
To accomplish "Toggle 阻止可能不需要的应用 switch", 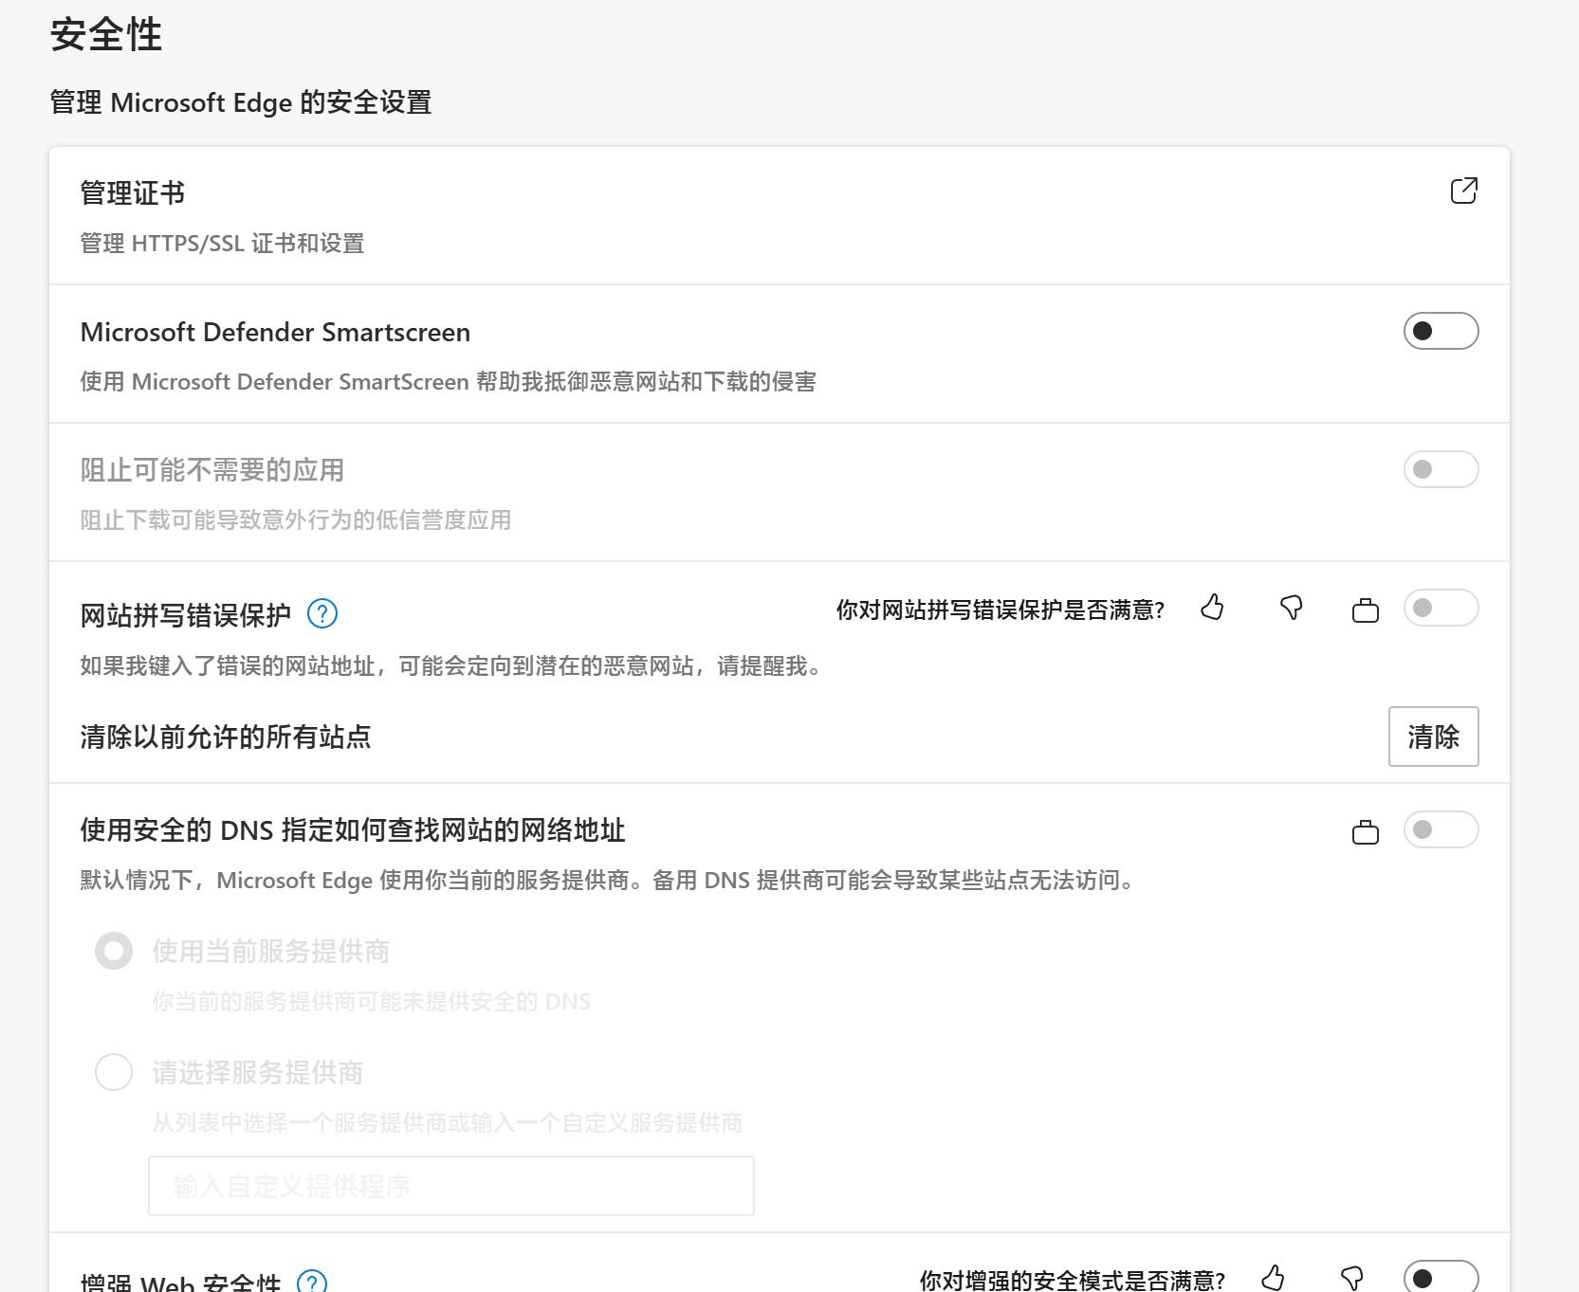I will [x=1441, y=469].
